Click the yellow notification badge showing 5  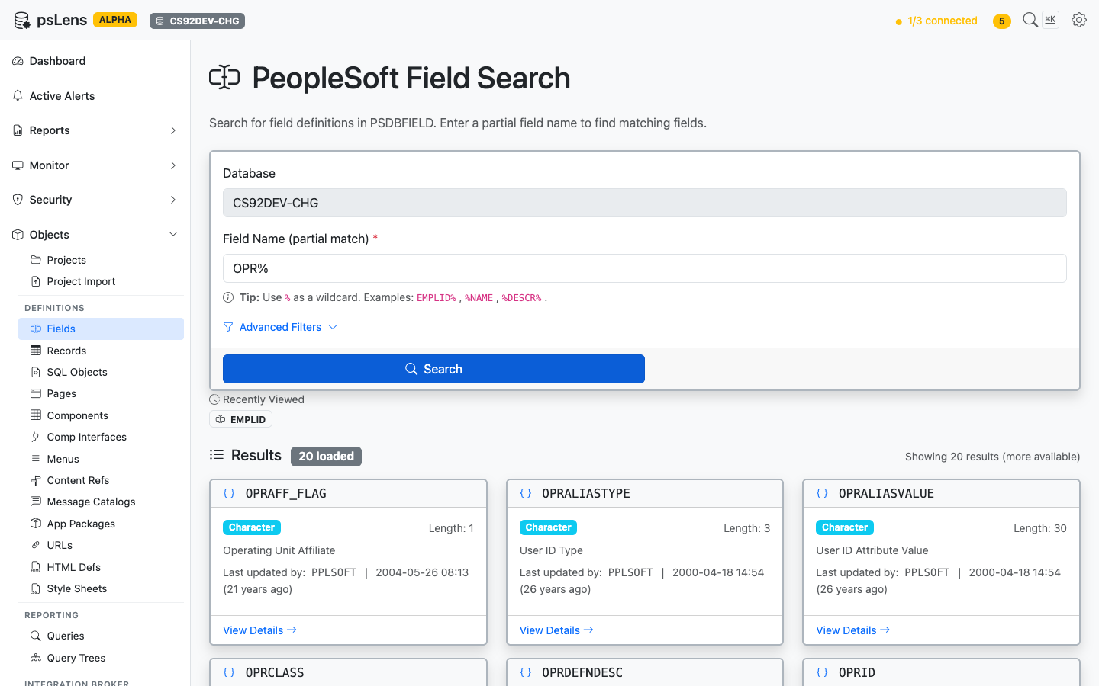[x=1002, y=21]
